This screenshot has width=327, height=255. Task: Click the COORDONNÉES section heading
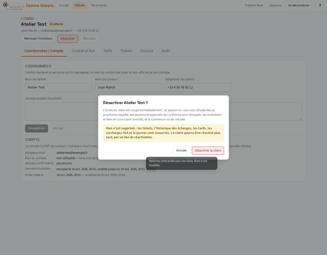(38, 66)
